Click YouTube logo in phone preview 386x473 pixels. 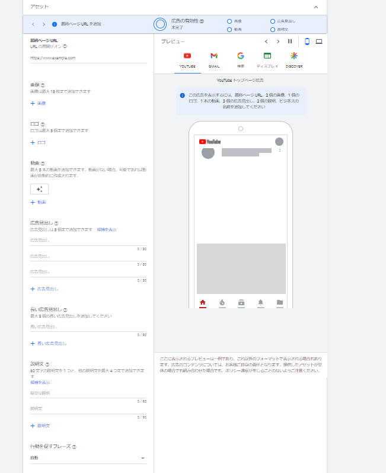click(210, 142)
